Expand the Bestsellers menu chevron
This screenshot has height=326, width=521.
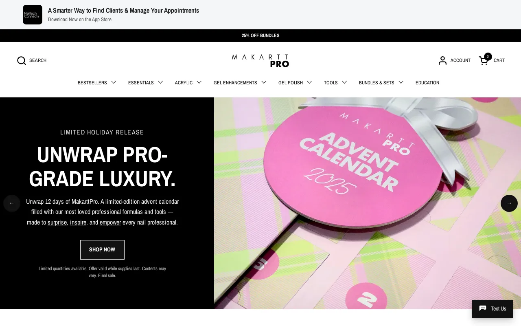[114, 82]
